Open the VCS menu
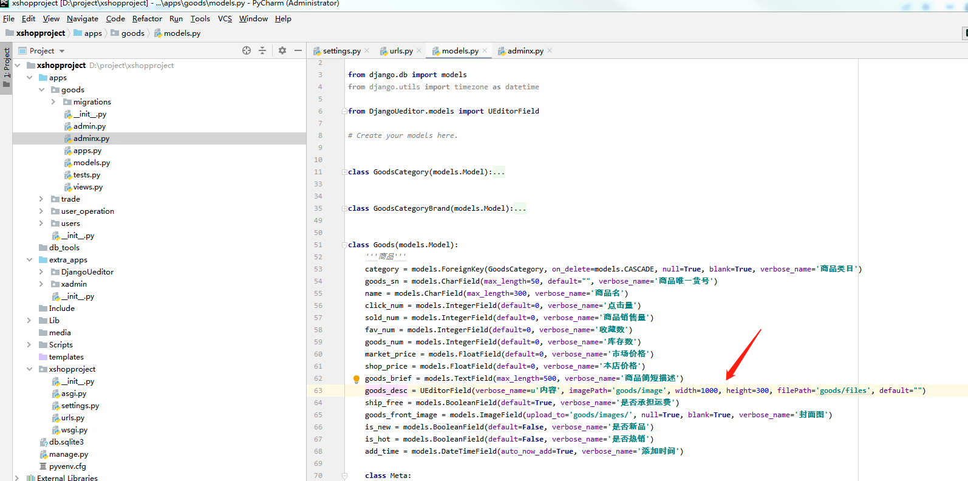Screen dimensions: 968x481 pyautogui.click(x=225, y=19)
